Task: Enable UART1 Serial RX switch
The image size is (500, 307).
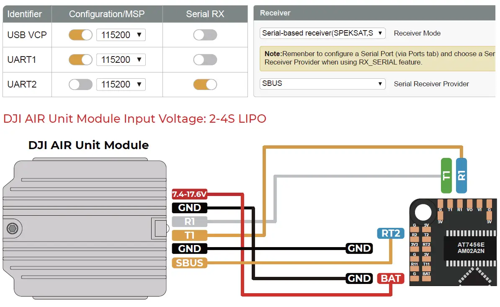Action: 205,59
